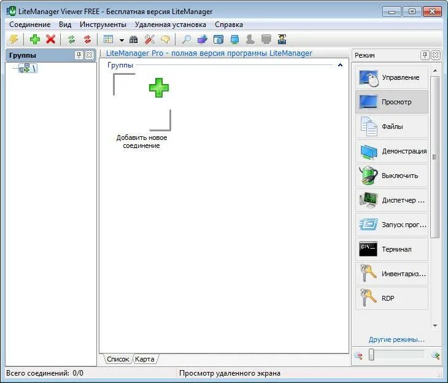Click the thumbnail size slider handle
448x383 pixels.
[371, 354]
